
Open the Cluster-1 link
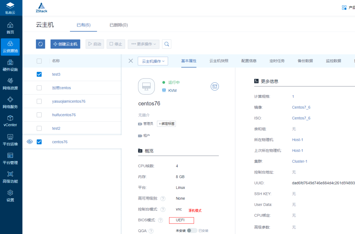tap(300, 161)
